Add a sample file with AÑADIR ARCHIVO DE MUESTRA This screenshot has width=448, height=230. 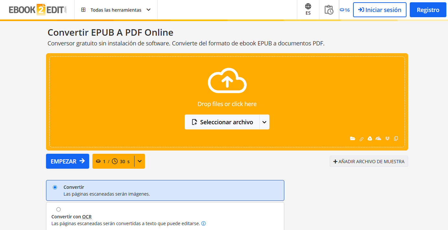tap(369, 161)
